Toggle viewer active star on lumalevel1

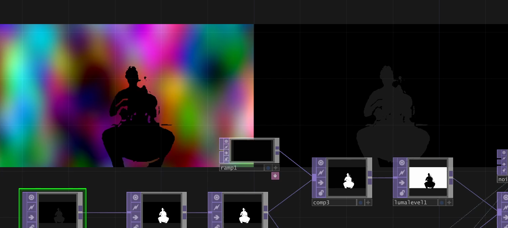pyautogui.click(x=449, y=203)
